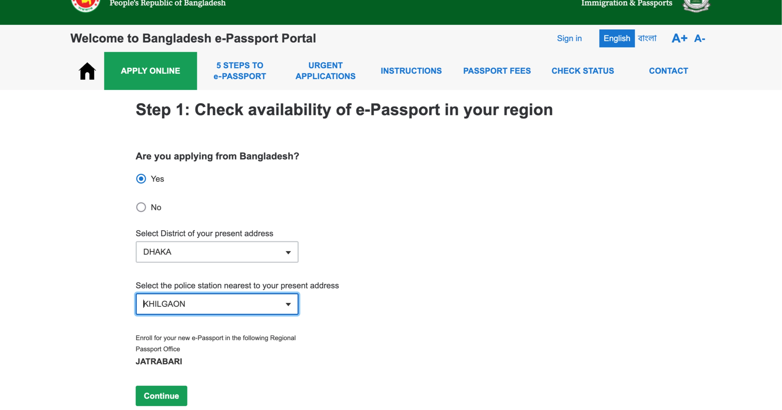Open the APPLY ONLINE menu section
782x410 pixels.
tap(150, 71)
